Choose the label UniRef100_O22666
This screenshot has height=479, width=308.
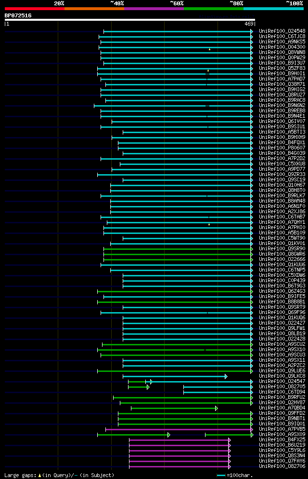point(282,260)
